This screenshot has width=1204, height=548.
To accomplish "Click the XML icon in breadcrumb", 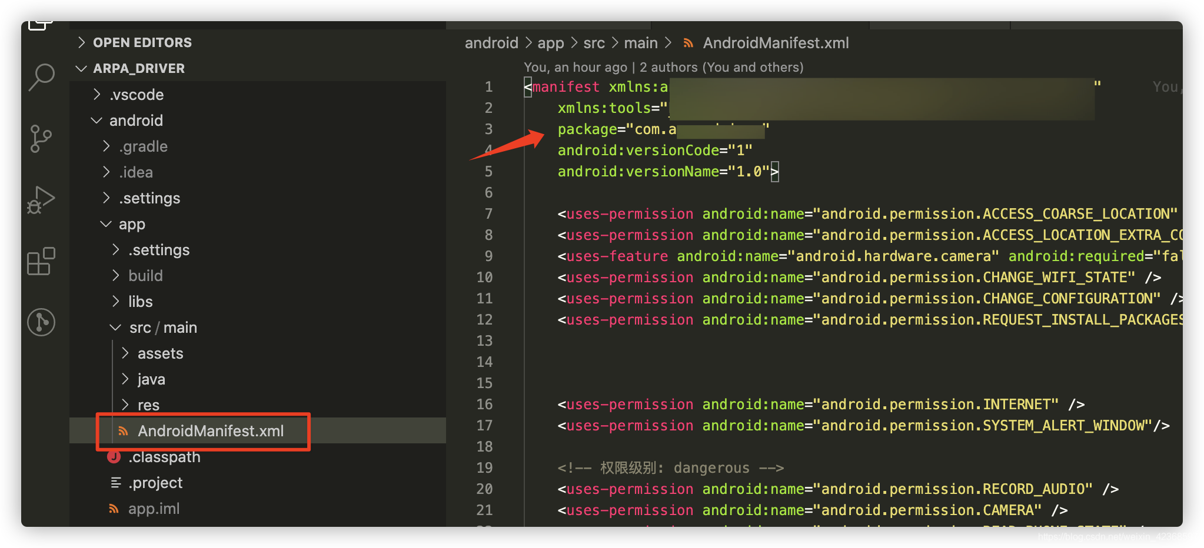I will 688,43.
